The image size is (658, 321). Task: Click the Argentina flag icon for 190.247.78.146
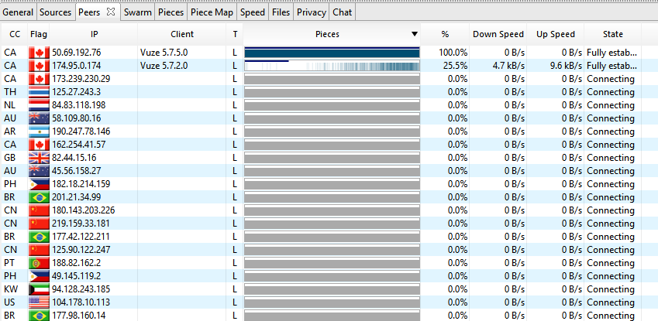click(39, 131)
